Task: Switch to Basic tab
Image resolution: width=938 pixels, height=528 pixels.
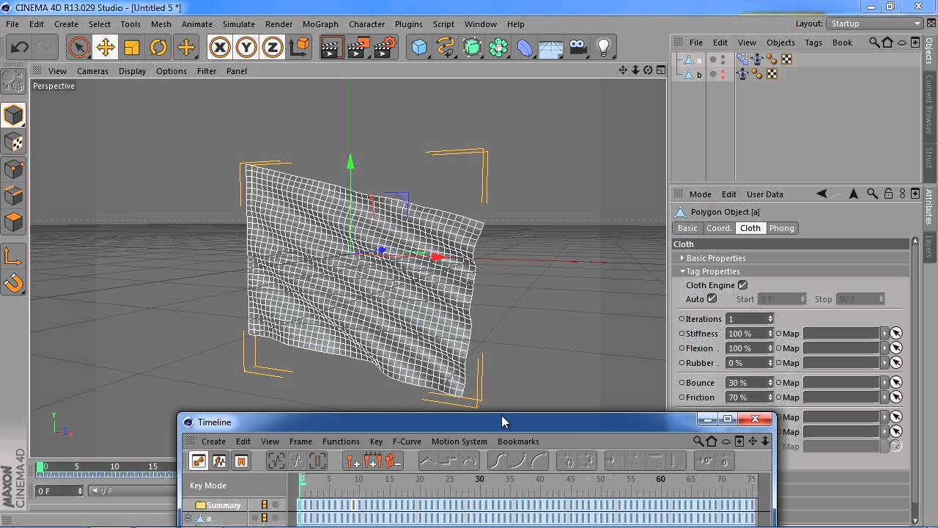Action: pyautogui.click(x=687, y=228)
